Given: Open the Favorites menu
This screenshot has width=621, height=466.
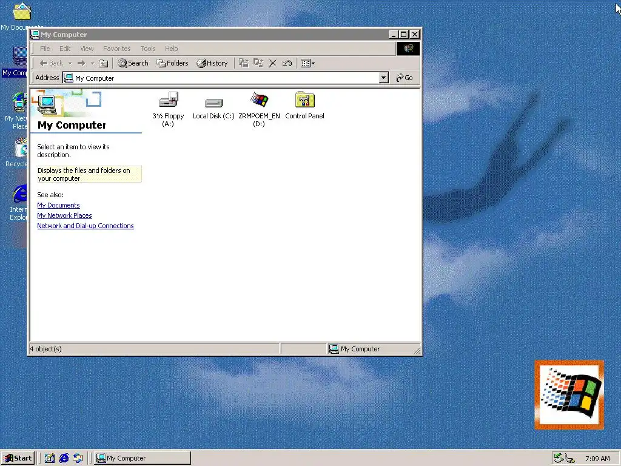Looking at the screenshot, I should pos(117,49).
